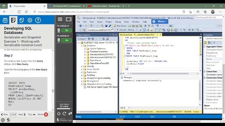This screenshot has width=225, height=126.
Task: Open the blue Menu button overlay
Action: pos(160,21)
